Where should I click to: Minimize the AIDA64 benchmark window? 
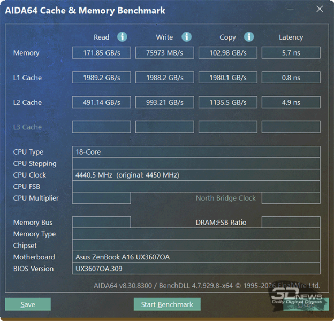[x=290, y=9]
